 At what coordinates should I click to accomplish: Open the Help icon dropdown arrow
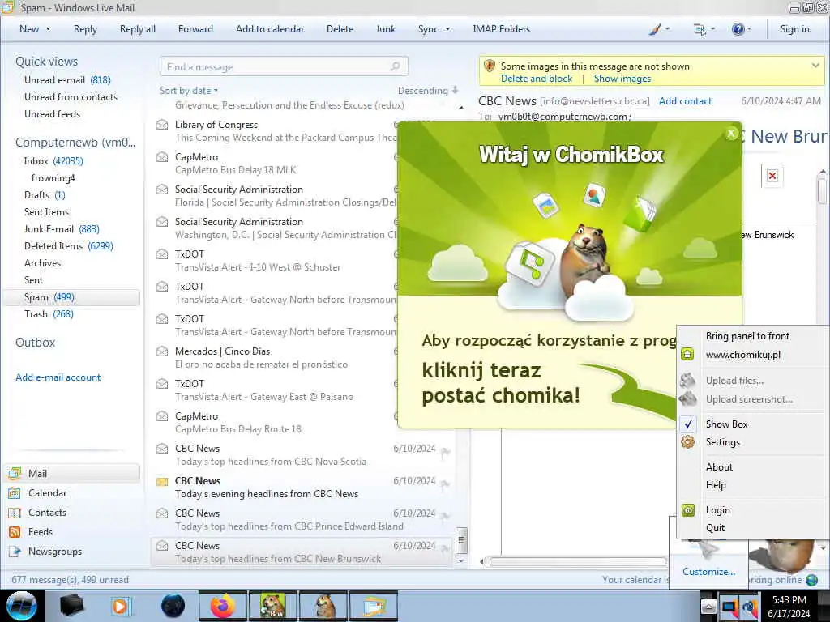pyautogui.click(x=749, y=29)
